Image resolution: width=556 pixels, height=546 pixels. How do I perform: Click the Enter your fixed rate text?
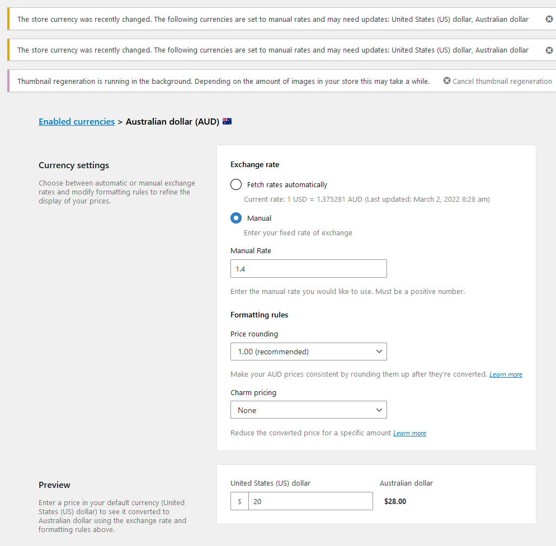298,233
